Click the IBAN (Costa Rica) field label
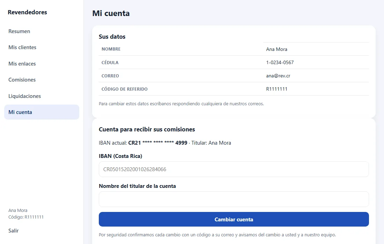This screenshot has width=384, height=244. (120, 156)
